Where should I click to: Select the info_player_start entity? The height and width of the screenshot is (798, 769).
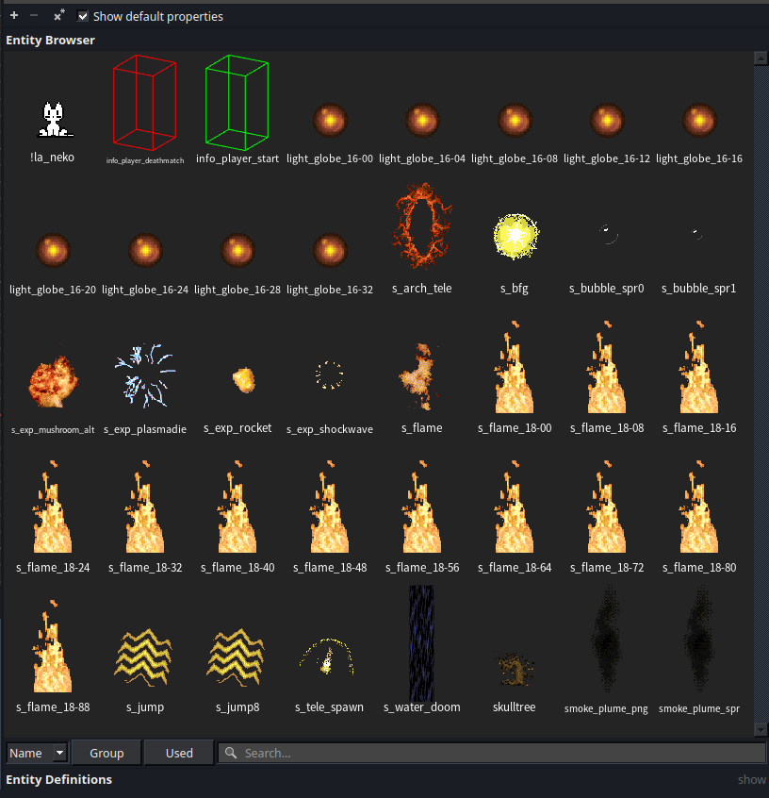tap(237, 102)
